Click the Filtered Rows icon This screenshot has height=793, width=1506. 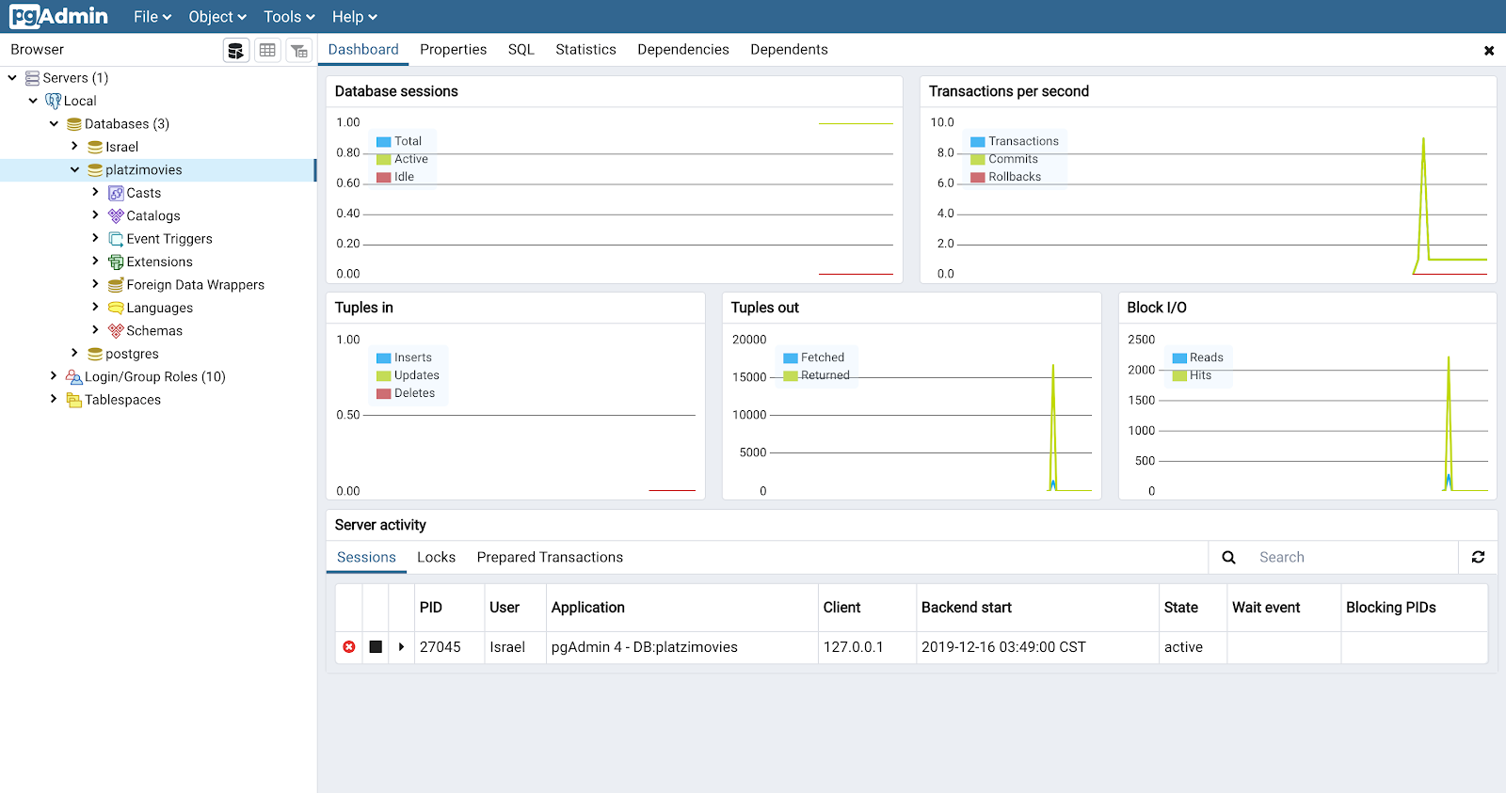coord(299,50)
